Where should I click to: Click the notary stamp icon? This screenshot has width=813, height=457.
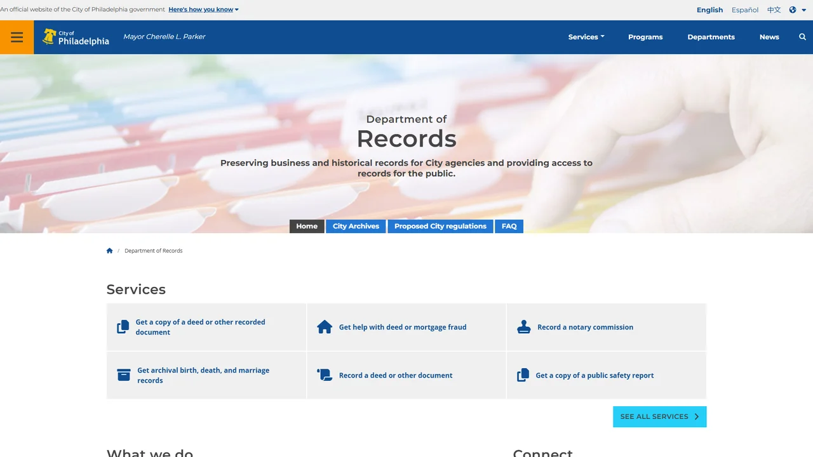[524, 327]
